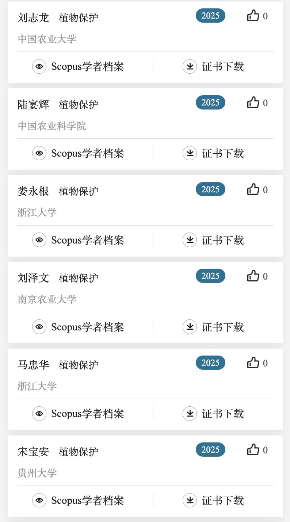The image size is (290, 522).
Task: Open Scopus学者档案 for 娄永根
Action: tap(87, 240)
